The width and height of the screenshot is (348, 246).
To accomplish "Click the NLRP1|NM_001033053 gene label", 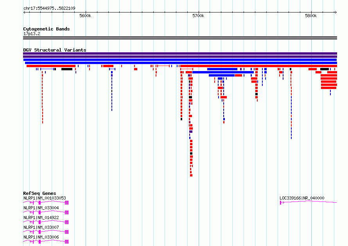I will point(45,198).
